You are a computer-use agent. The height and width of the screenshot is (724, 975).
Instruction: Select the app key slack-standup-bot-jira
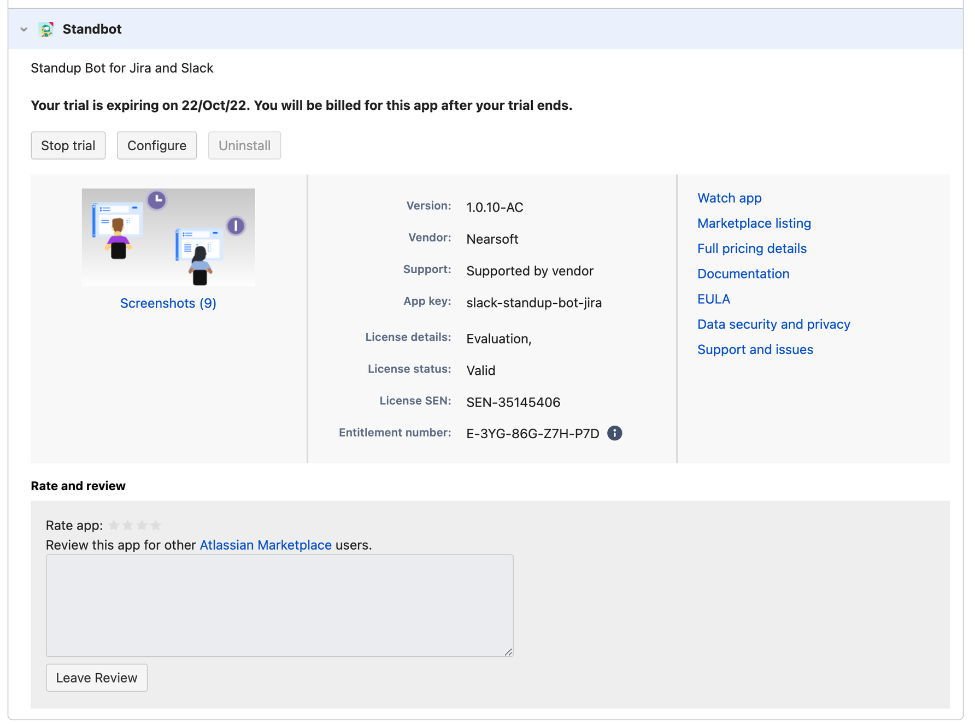click(x=534, y=303)
